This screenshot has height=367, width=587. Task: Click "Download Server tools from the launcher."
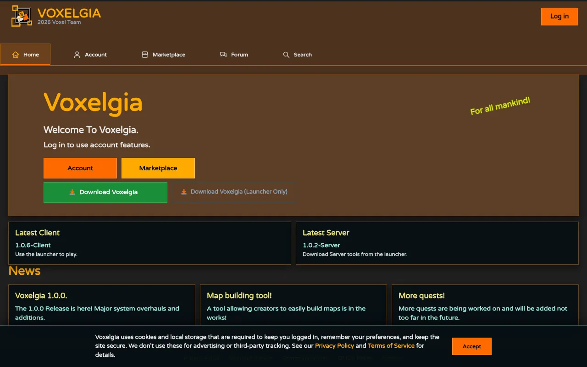[355, 254]
